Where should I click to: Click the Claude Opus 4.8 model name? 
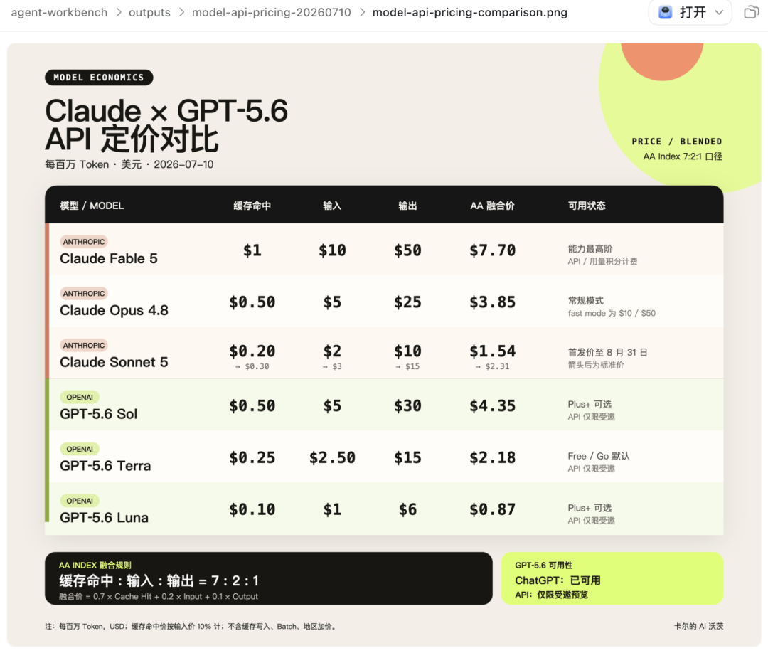coord(114,311)
